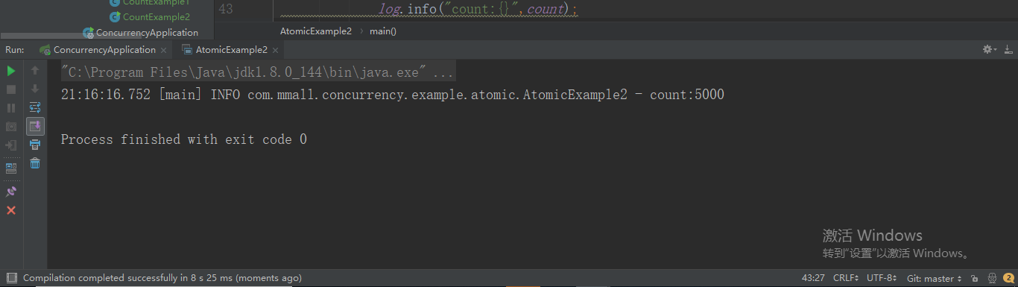This screenshot has height=287, width=1018.
Task: Click 'Process finished with exit code 0' text
Action: (184, 139)
